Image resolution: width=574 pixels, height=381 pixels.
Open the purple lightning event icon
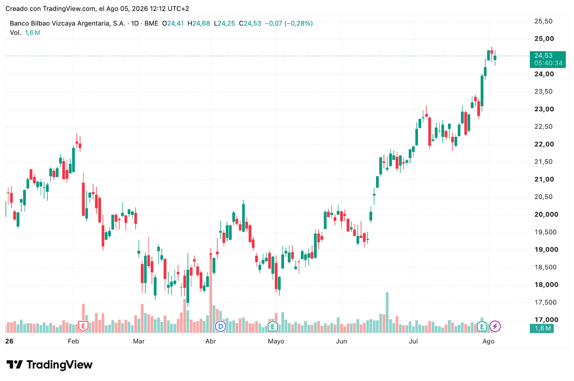point(495,326)
